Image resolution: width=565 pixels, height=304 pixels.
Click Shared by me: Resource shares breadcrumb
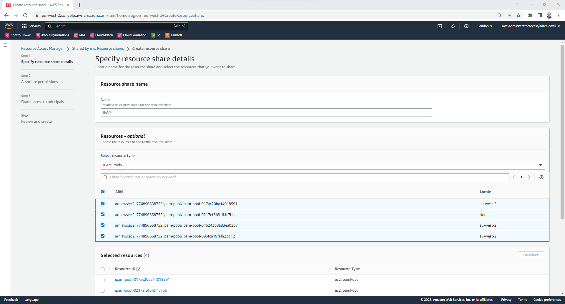(x=98, y=49)
